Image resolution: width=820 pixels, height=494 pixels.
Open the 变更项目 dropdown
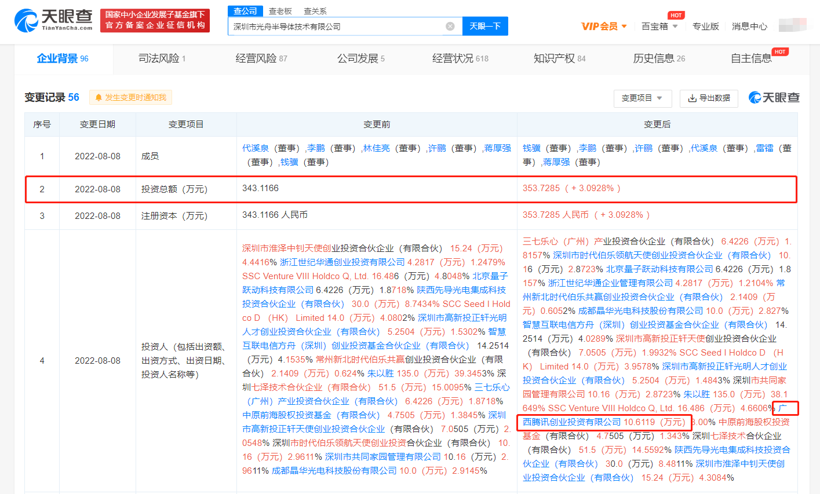coord(642,98)
